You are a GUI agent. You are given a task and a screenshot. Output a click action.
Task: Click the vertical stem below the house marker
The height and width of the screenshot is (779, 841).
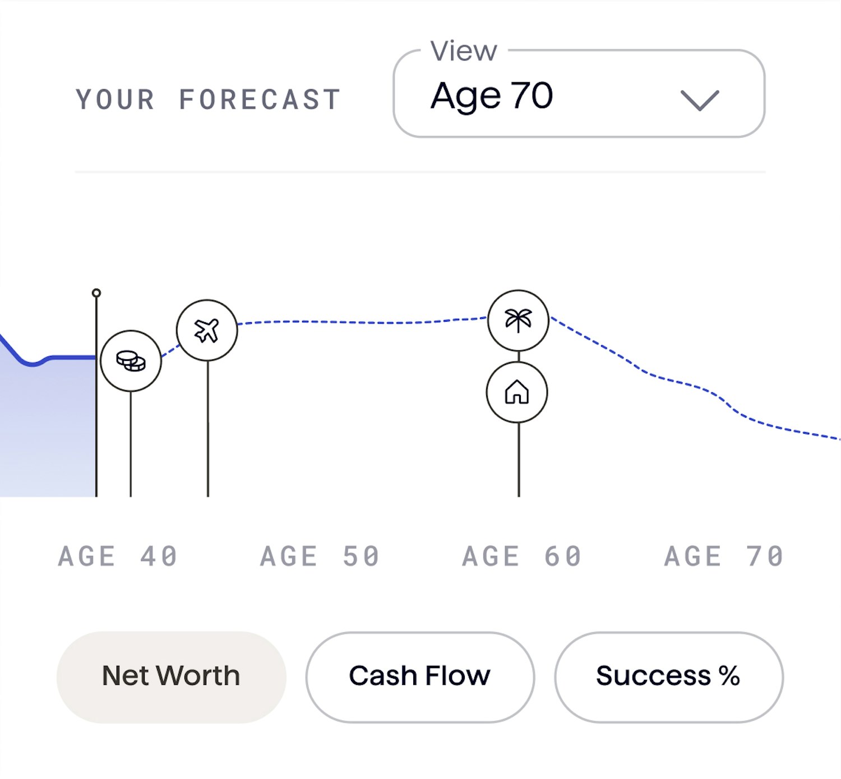tap(519, 460)
